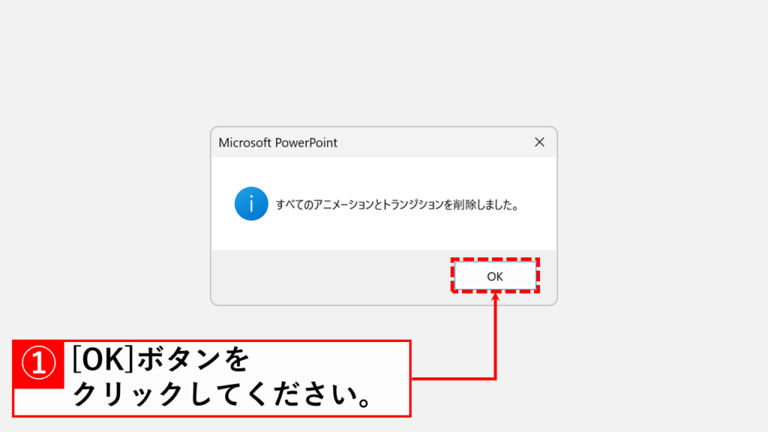
Task: Click the OK button in the dialog
Action: [x=495, y=276]
